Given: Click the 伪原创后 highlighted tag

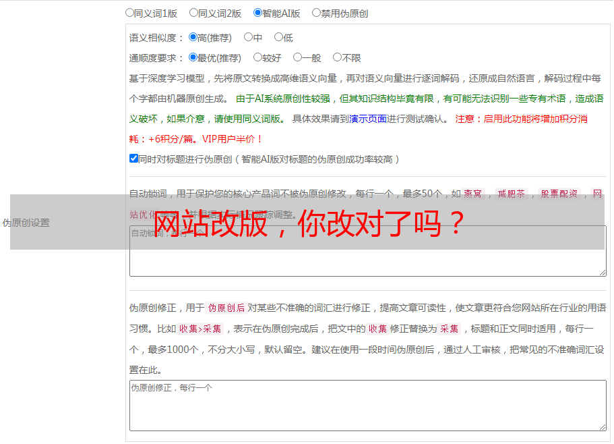Looking at the screenshot, I should pyautogui.click(x=226, y=308).
